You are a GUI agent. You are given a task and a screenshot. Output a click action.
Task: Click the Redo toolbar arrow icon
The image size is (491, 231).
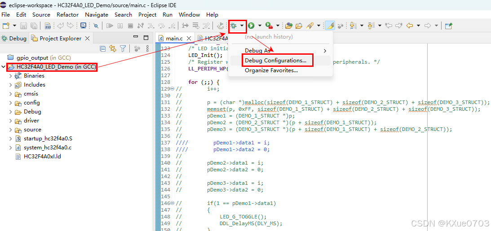coord(71,26)
